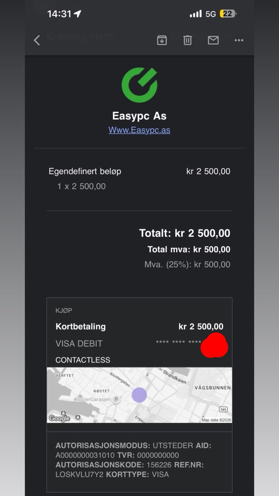Delete the email with the trash icon
The width and height of the screenshot is (279, 496).
tap(188, 40)
